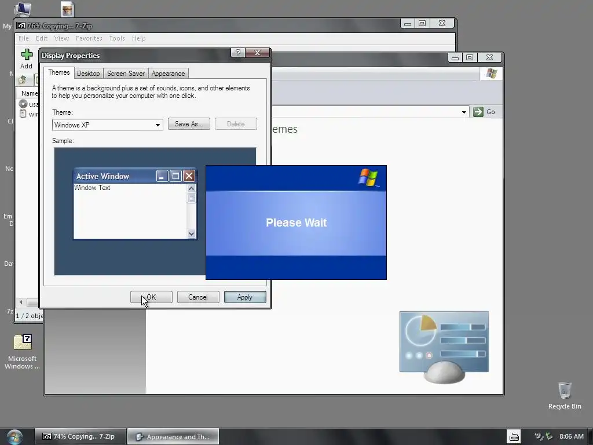Image resolution: width=593 pixels, height=445 pixels.
Task: Click the Apply button
Action: [245, 297]
